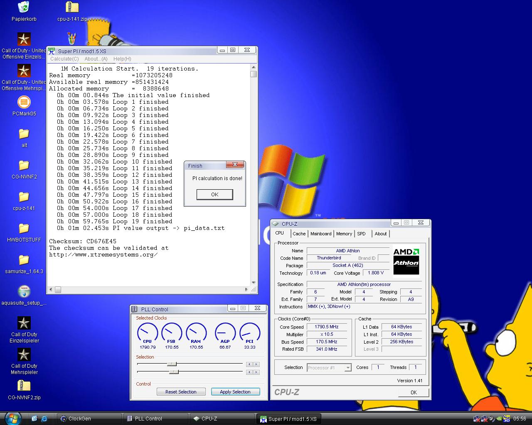Click the first quick launch icon
This screenshot has width=532, height=425.
click(x=34, y=419)
